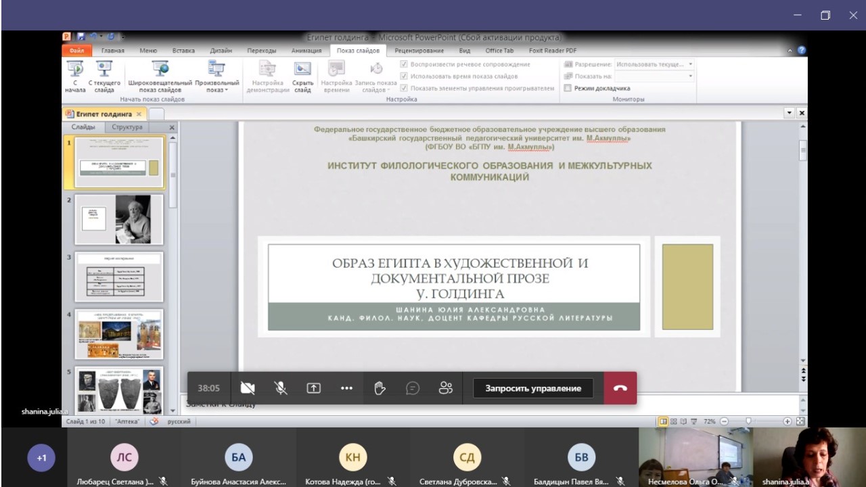Open the share screen tray
The height and width of the screenshot is (487, 866).
tap(314, 388)
